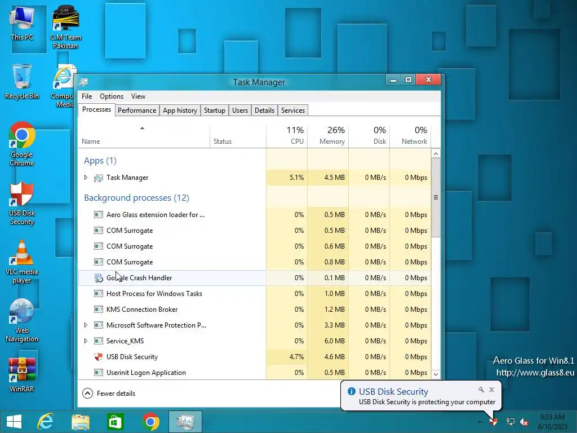Image resolution: width=577 pixels, height=433 pixels.
Task: Click the Task Manager taskbar button
Action: [185, 422]
